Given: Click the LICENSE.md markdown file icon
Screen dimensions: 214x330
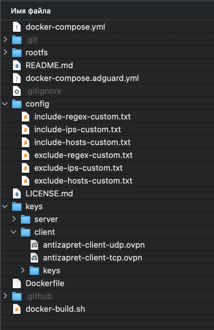Looking at the screenshot, I should [x=17, y=194].
